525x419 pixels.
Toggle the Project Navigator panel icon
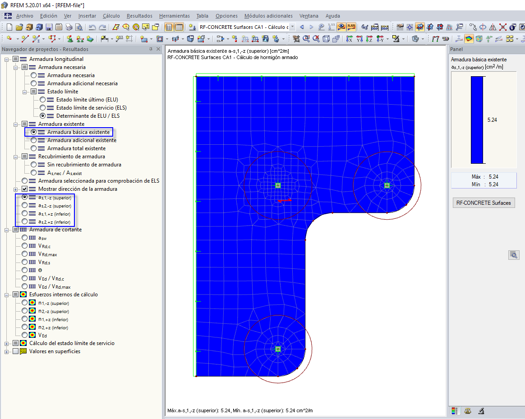coord(169,27)
